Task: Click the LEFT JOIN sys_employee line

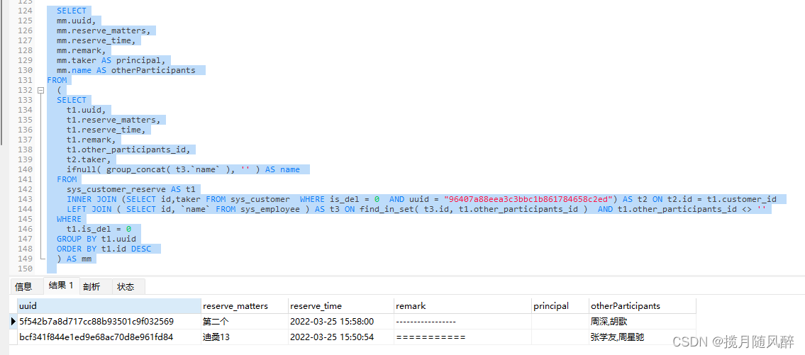Action: [x=416, y=209]
